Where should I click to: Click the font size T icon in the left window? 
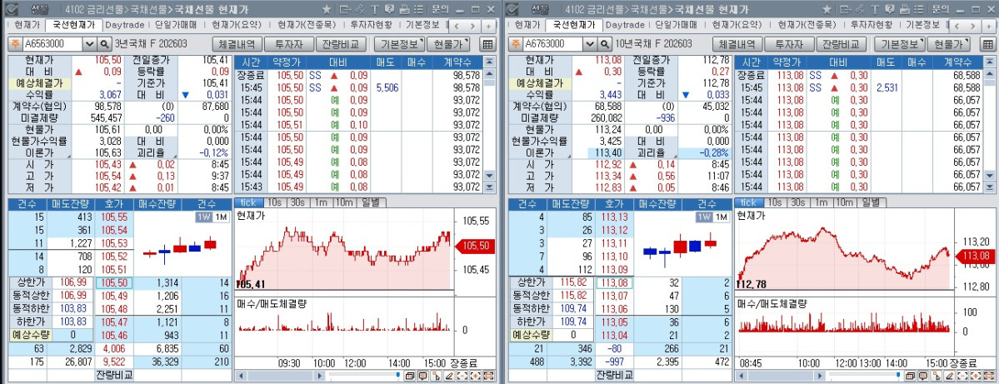[x=375, y=9]
